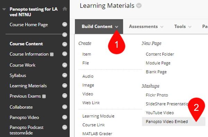The image size is (208, 137).
Task: Open the Assessments dropdown menu
Action: click(146, 27)
